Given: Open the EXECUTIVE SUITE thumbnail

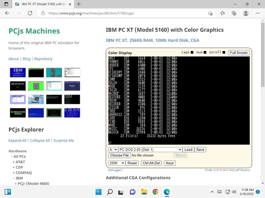Looking at the screenshot, I should click(x=18, y=113).
